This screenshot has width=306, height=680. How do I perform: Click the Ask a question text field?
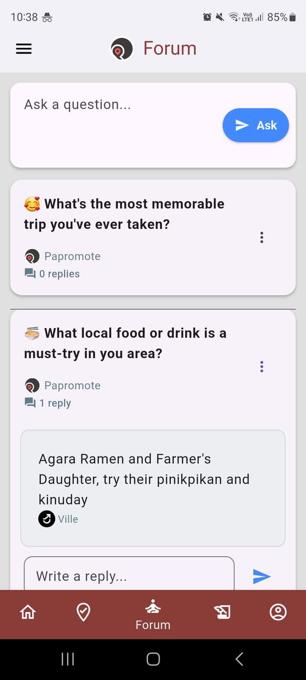click(x=77, y=104)
